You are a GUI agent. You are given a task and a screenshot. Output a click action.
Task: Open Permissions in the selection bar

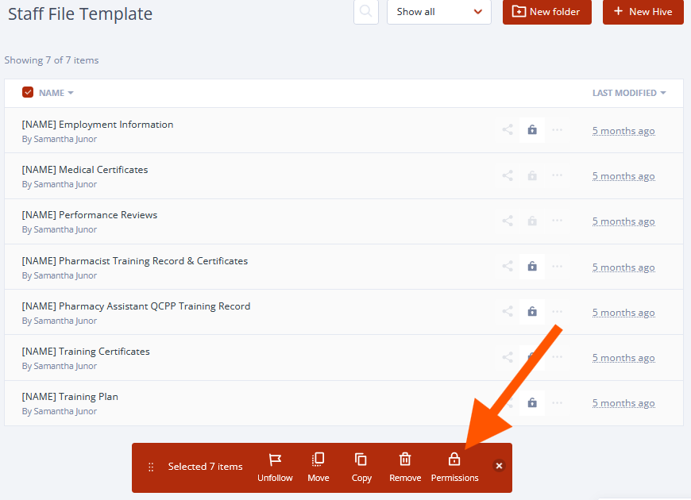[x=454, y=467]
